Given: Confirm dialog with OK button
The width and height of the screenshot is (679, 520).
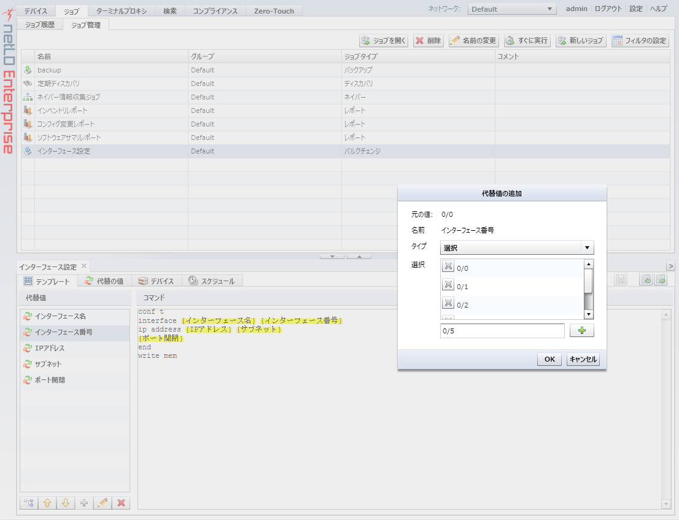Looking at the screenshot, I should tap(549, 359).
